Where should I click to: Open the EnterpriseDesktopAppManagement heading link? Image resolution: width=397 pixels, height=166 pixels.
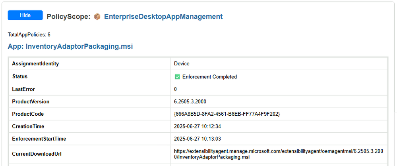[163, 17]
